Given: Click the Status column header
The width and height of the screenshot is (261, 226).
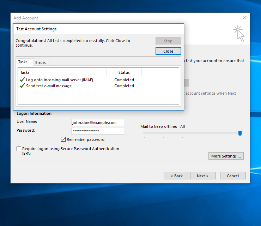Looking at the screenshot, I should click(x=124, y=72).
